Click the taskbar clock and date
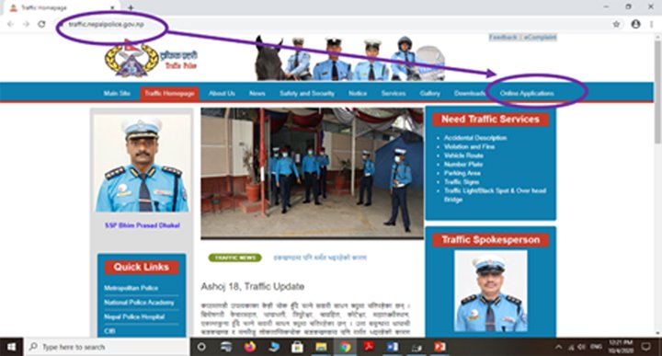Image resolution: width=662 pixels, height=356 pixels. tap(621, 347)
